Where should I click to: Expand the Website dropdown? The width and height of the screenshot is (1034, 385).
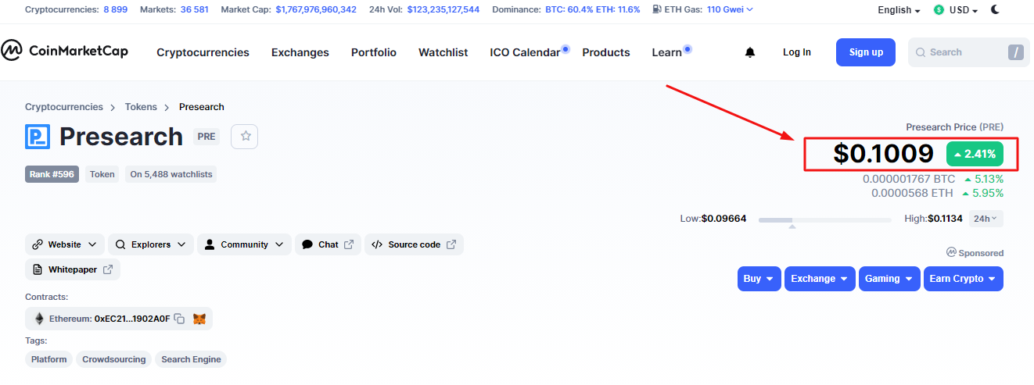tap(65, 244)
